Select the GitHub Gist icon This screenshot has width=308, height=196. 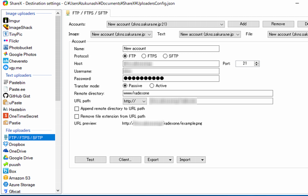[6, 95]
